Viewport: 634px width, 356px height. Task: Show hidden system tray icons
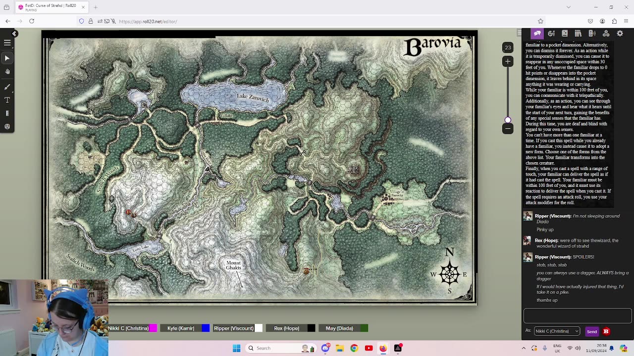tap(524, 348)
